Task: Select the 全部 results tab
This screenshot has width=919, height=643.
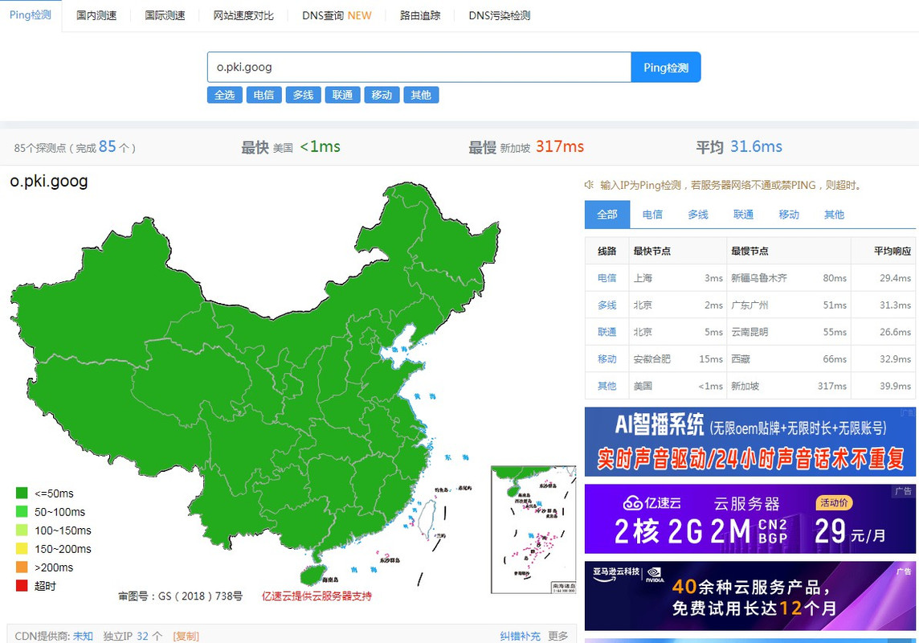Action: (607, 215)
